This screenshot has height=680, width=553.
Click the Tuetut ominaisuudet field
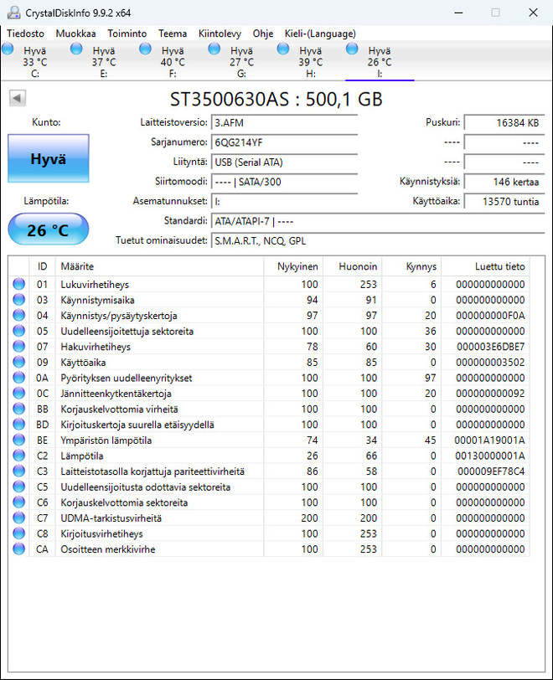coord(378,240)
